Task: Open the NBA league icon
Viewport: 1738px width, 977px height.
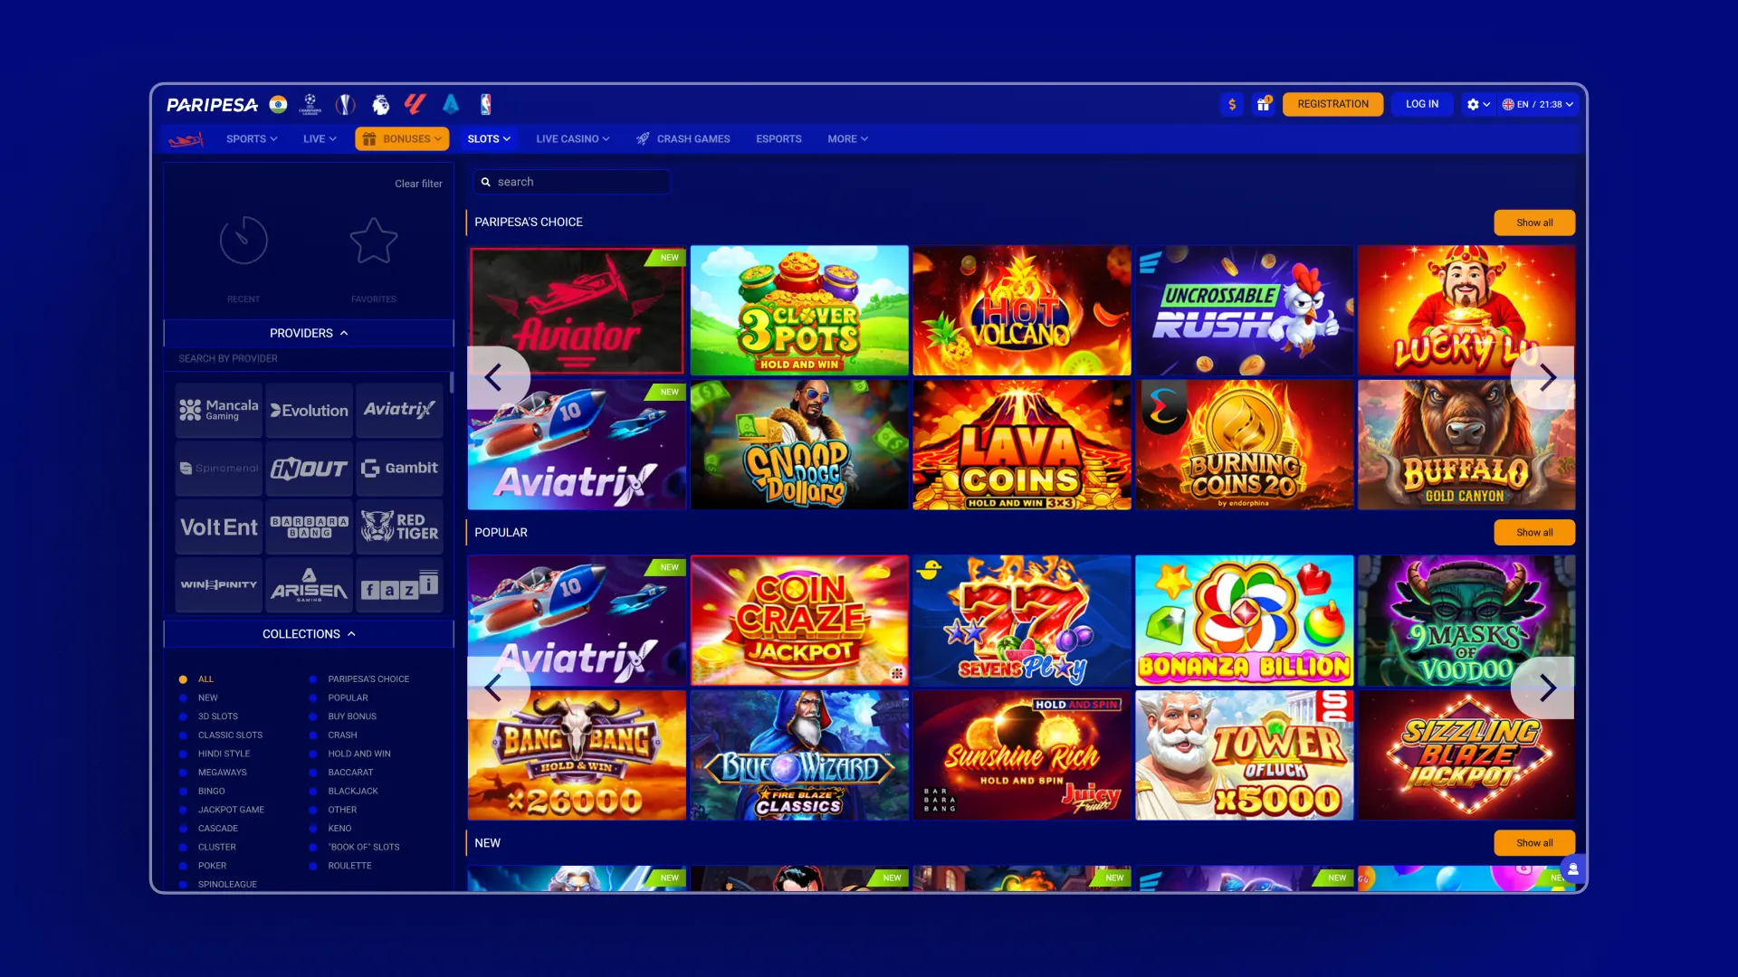Action: coord(486,104)
